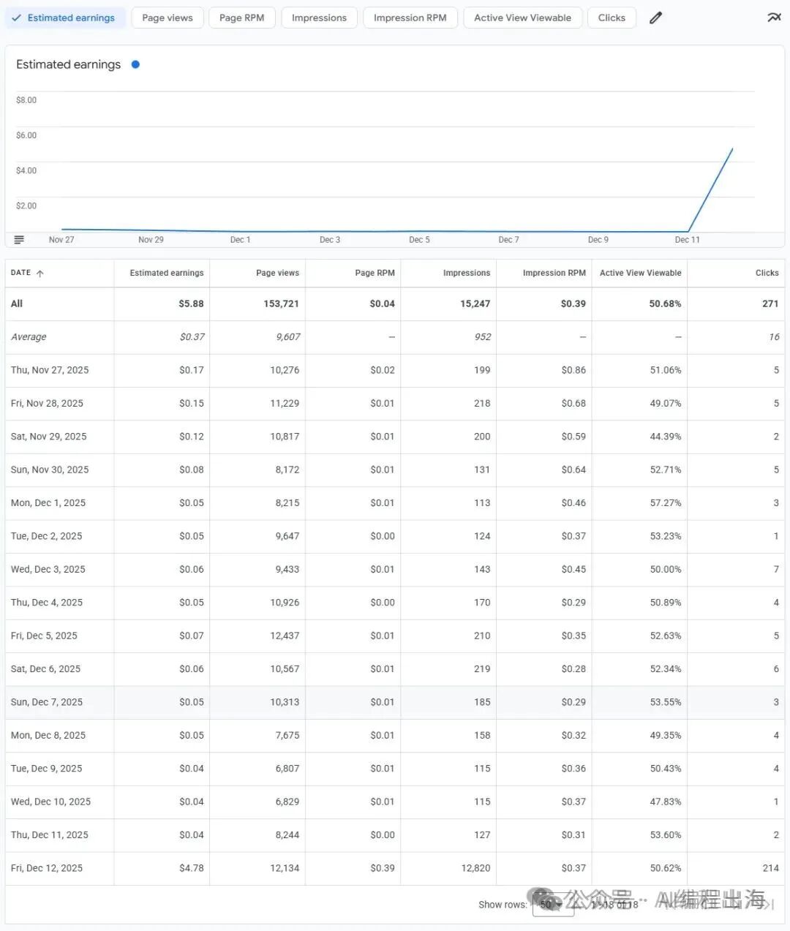Click the Nov 27 label on chart axis

tap(61, 239)
